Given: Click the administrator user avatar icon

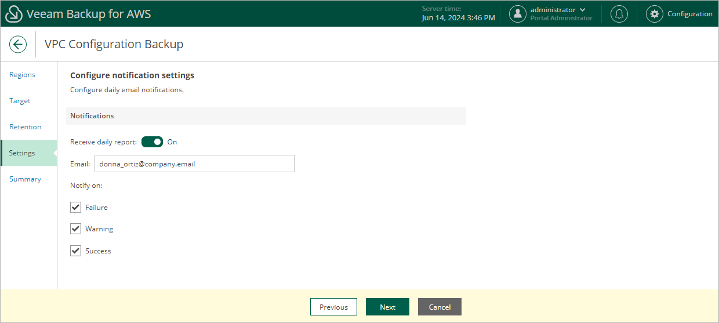Looking at the screenshot, I should click(518, 14).
